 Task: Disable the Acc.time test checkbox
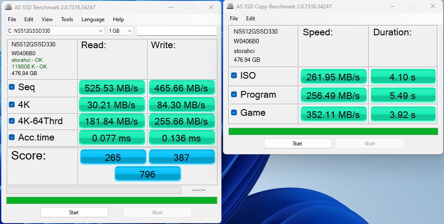tap(12, 137)
